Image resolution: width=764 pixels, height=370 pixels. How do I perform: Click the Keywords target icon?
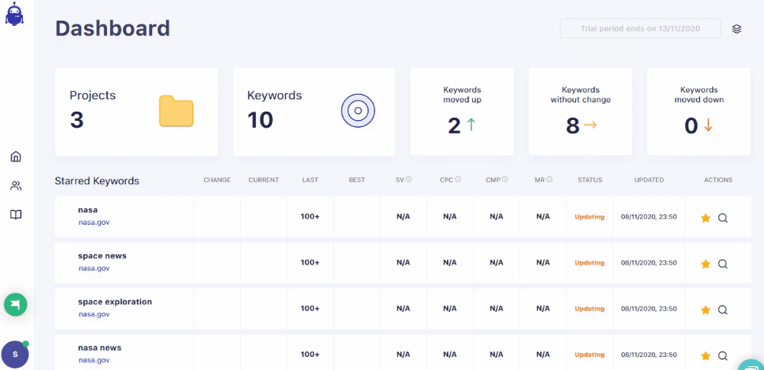(x=358, y=111)
